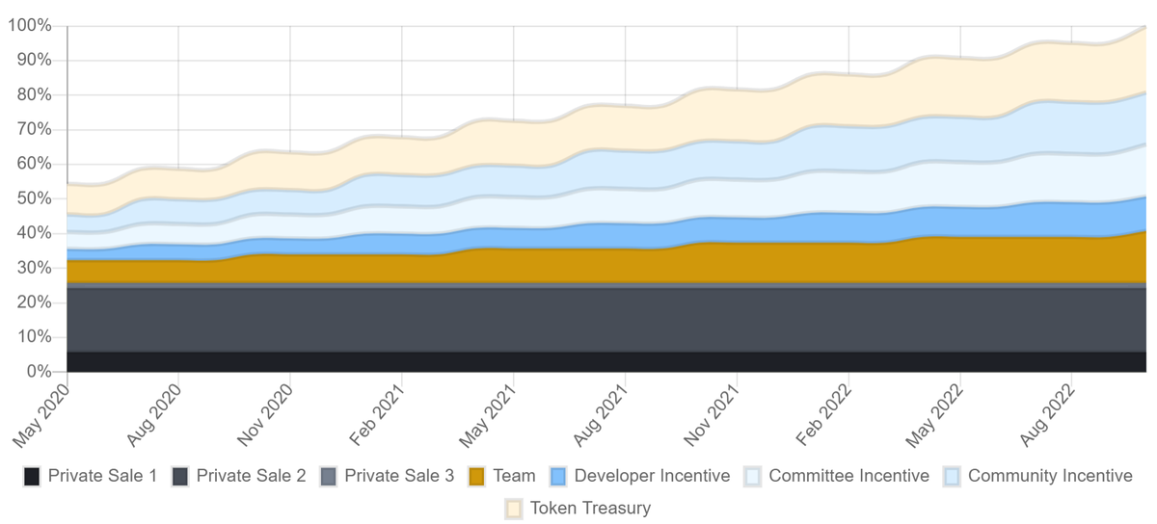Toggle the Developer Incentive legend label text
Image resolution: width=1157 pixels, height=524 pixels.
point(652,476)
